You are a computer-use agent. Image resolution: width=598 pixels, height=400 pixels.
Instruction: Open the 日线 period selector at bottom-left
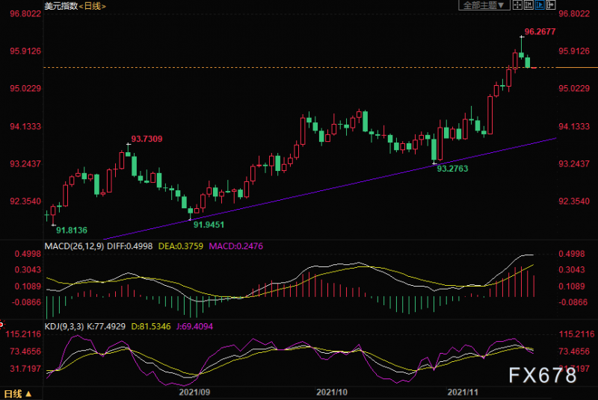click(x=17, y=393)
